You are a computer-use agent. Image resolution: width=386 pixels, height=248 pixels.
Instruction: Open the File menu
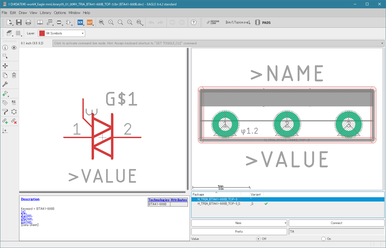pos(4,13)
